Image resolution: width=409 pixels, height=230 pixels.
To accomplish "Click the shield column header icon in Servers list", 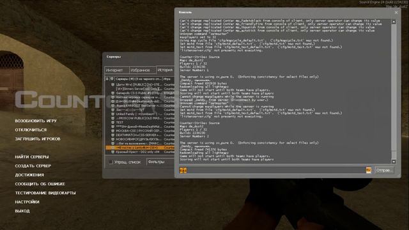I will coord(112,79).
